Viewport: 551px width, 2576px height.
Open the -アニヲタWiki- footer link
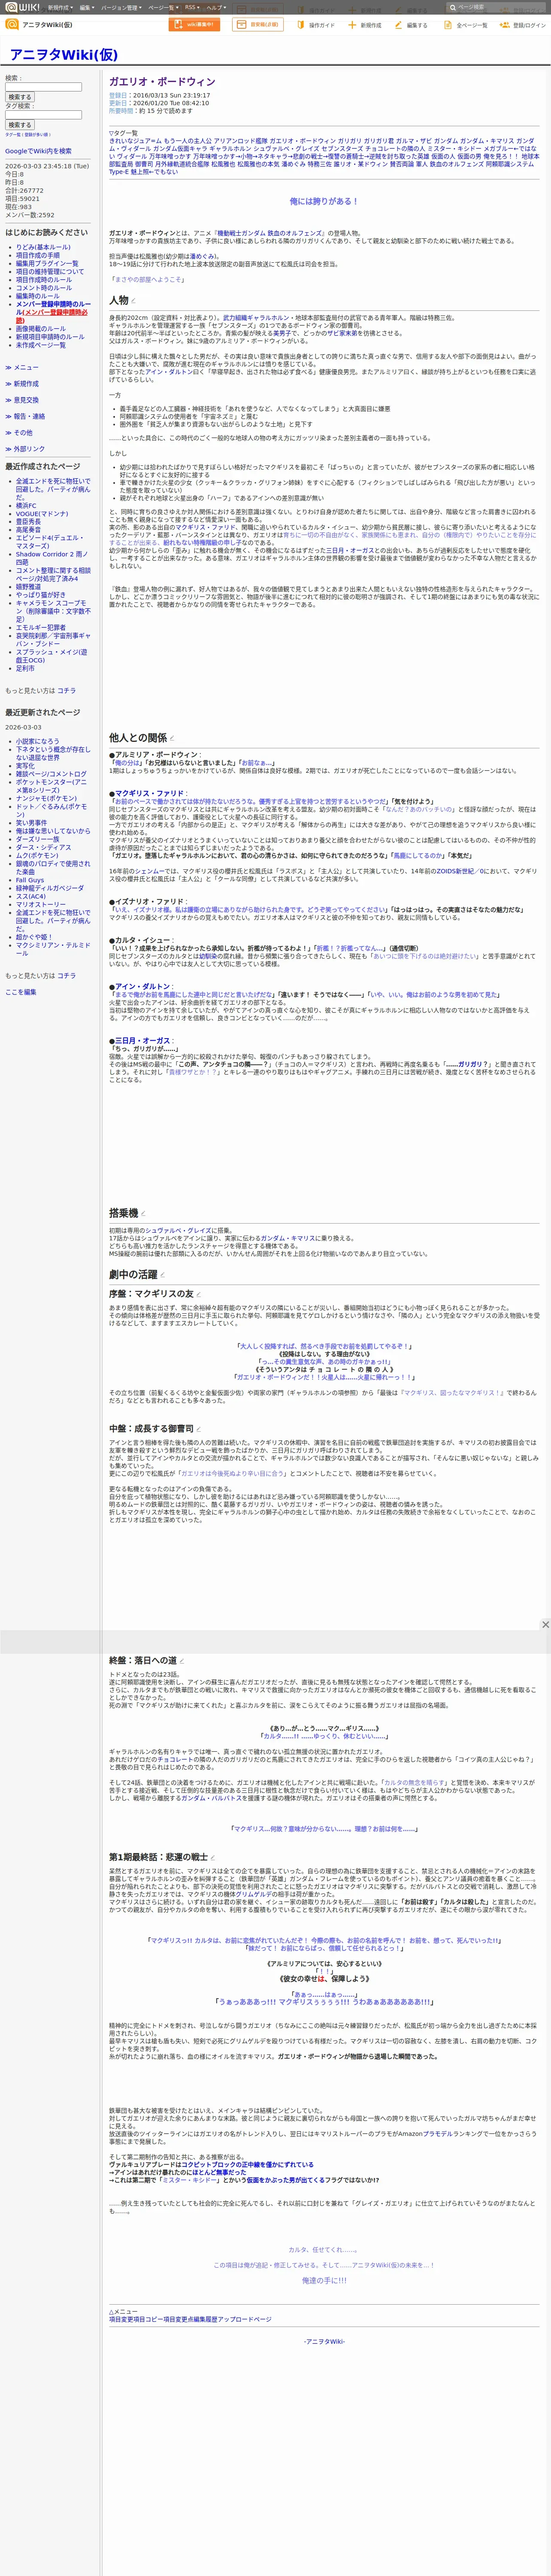click(324, 2341)
